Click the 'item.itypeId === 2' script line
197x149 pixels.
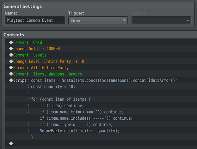[101, 124]
